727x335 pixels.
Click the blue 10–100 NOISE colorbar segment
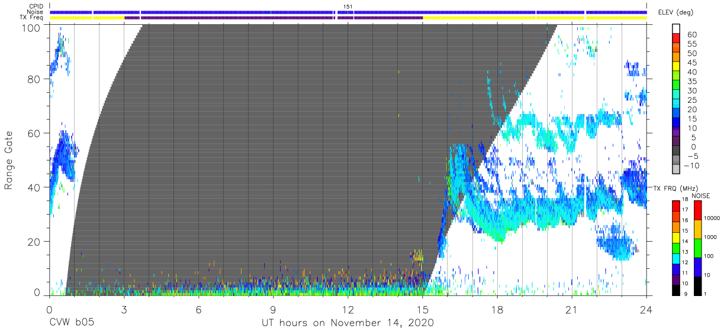tap(699, 266)
